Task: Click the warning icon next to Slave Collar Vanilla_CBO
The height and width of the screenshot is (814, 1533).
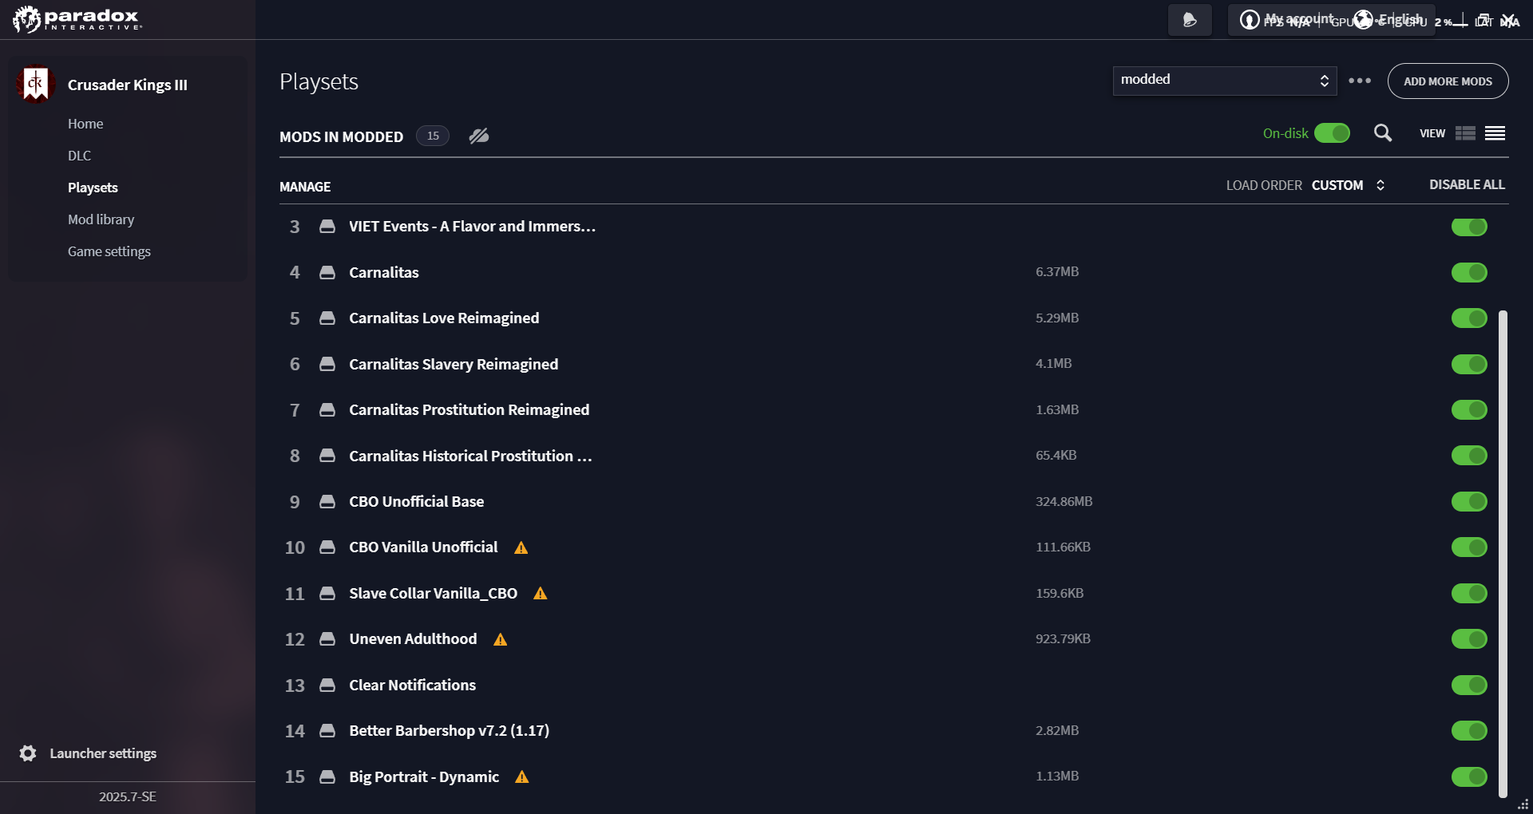Action: click(x=541, y=593)
